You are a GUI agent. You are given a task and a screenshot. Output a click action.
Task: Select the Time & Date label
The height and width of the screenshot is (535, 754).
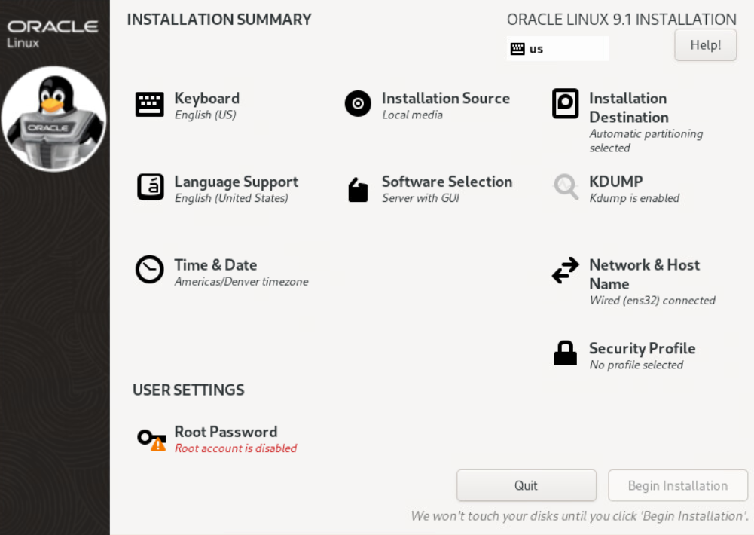[x=215, y=265]
